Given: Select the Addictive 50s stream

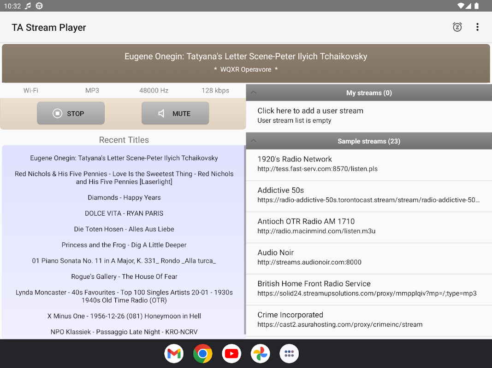Looking at the screenshot, I should tap(369, 195).
